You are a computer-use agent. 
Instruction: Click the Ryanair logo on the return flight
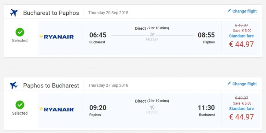point(57,110)
